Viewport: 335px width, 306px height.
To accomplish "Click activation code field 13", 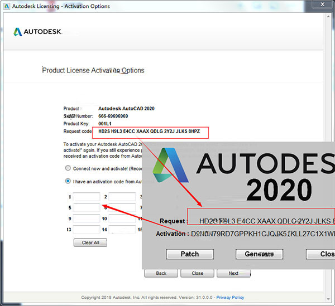I will coord(87,230).
